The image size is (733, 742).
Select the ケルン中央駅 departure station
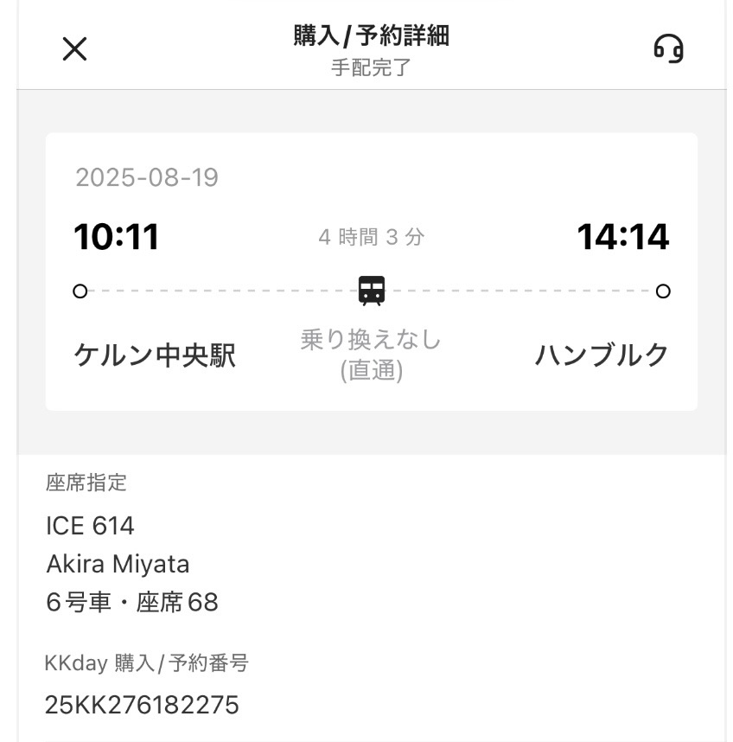pyautogui.click(x=156, y=355)
